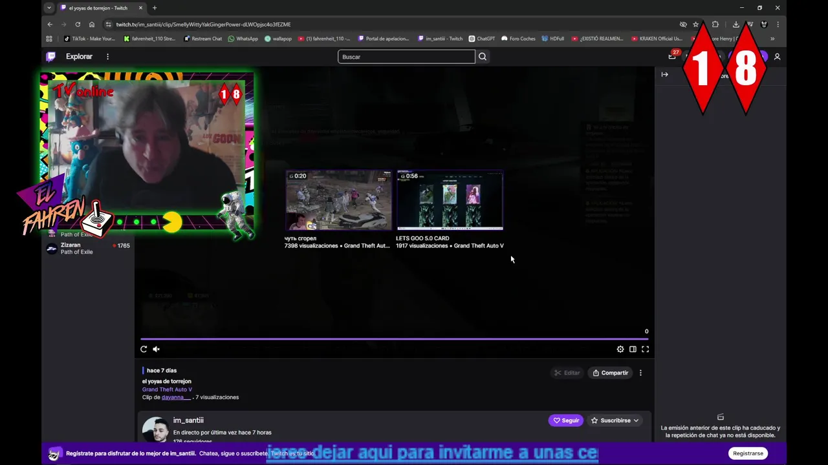Toggle theatre mode in the player
The width and height of the screenshot is (828, 465).
point(633,349)
